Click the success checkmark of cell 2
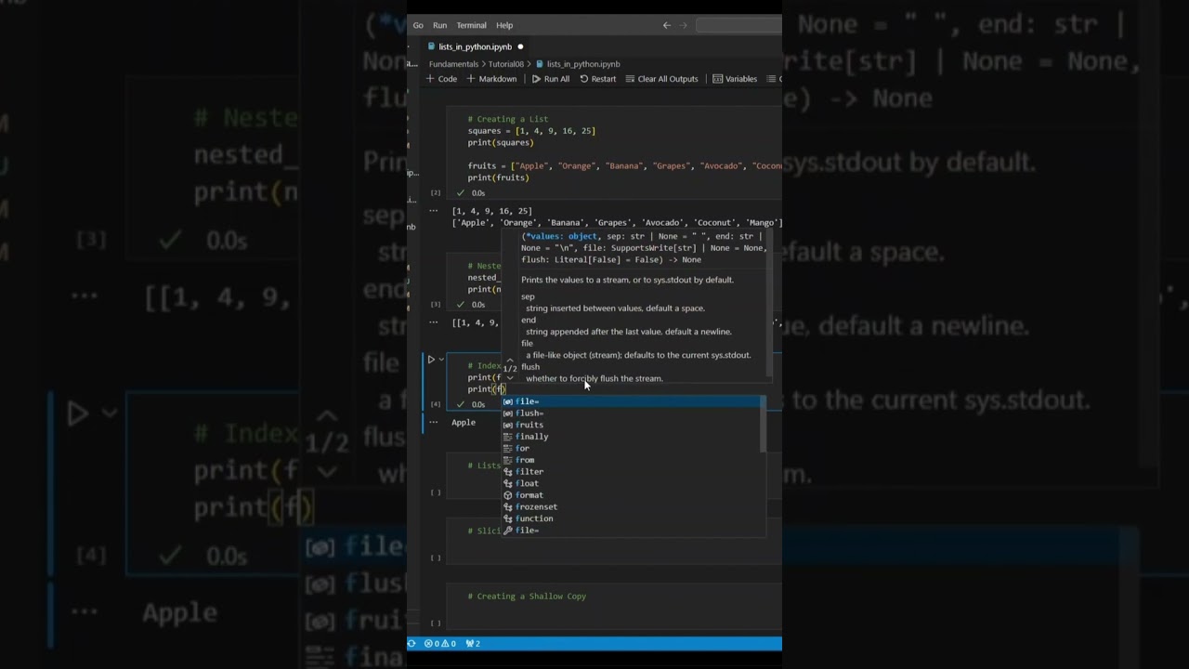The width and height of the screenshot is (1189, 669). tap(460, 193)
